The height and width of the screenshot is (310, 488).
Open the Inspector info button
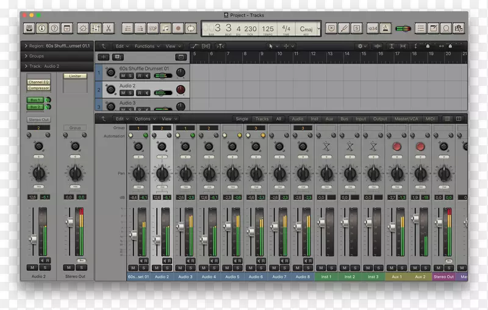click(x=42, y=28)
